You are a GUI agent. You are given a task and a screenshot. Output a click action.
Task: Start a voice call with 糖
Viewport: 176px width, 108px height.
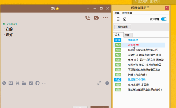point(87,18)
